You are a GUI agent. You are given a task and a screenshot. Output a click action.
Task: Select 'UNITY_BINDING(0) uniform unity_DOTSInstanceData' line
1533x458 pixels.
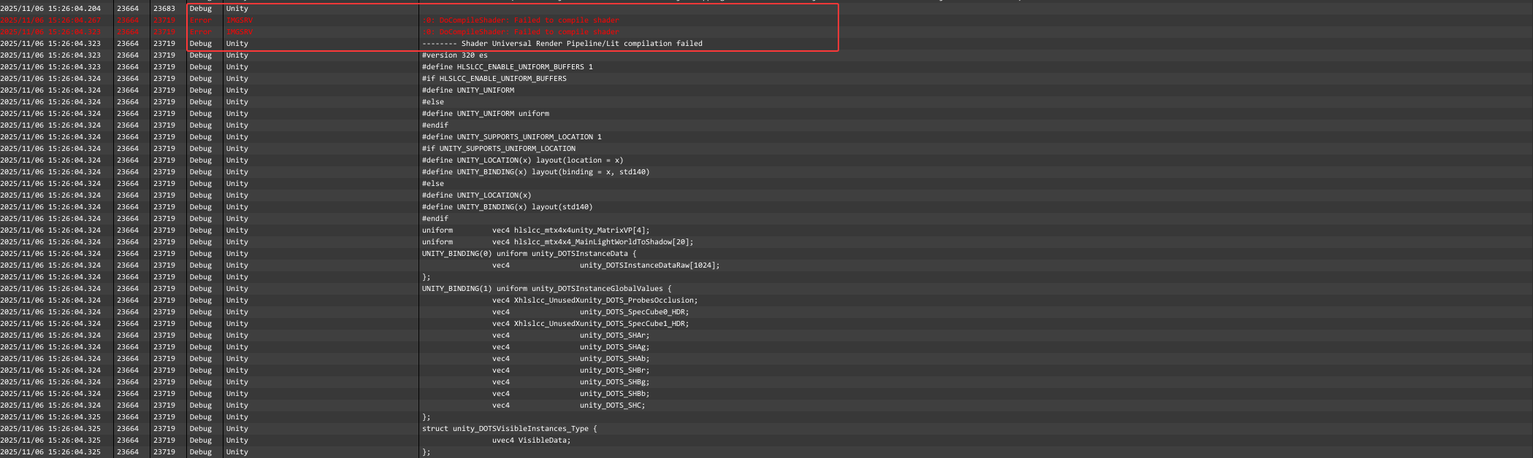[x=530, y=254]
